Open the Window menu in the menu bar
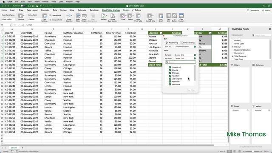This screenshot has width=272, height=153. tap(69, 2)
